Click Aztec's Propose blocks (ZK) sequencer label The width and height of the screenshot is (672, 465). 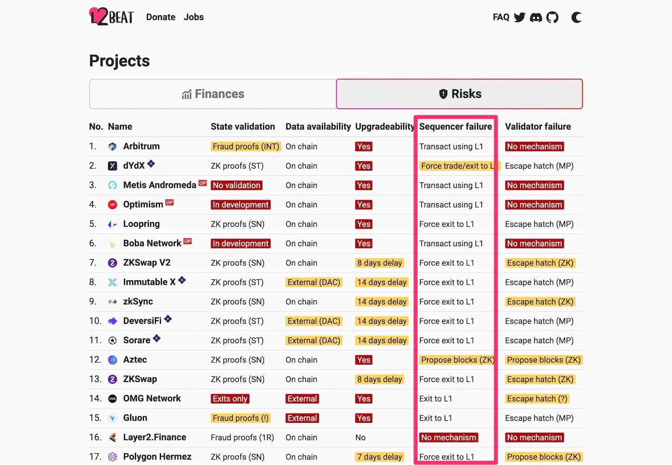[457, 360]
